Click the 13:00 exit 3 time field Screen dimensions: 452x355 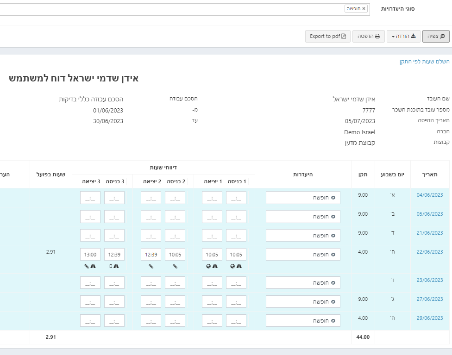(x=90, y=255)
